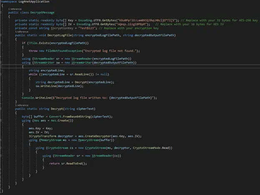260x195 pixels.
Task: Click the "Test$123" string literal
Action: [x=87, y=28]
